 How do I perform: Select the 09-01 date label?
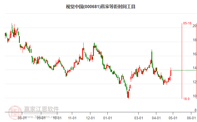point(41,118)
